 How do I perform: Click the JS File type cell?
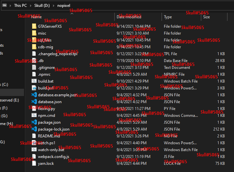pos(169,157)
